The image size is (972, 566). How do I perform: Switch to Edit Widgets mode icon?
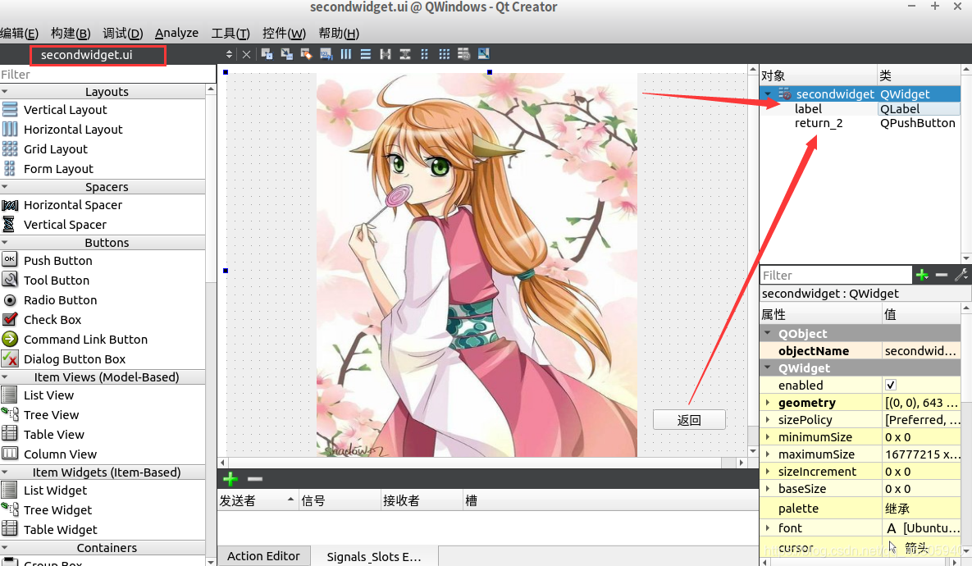(267, 54)
